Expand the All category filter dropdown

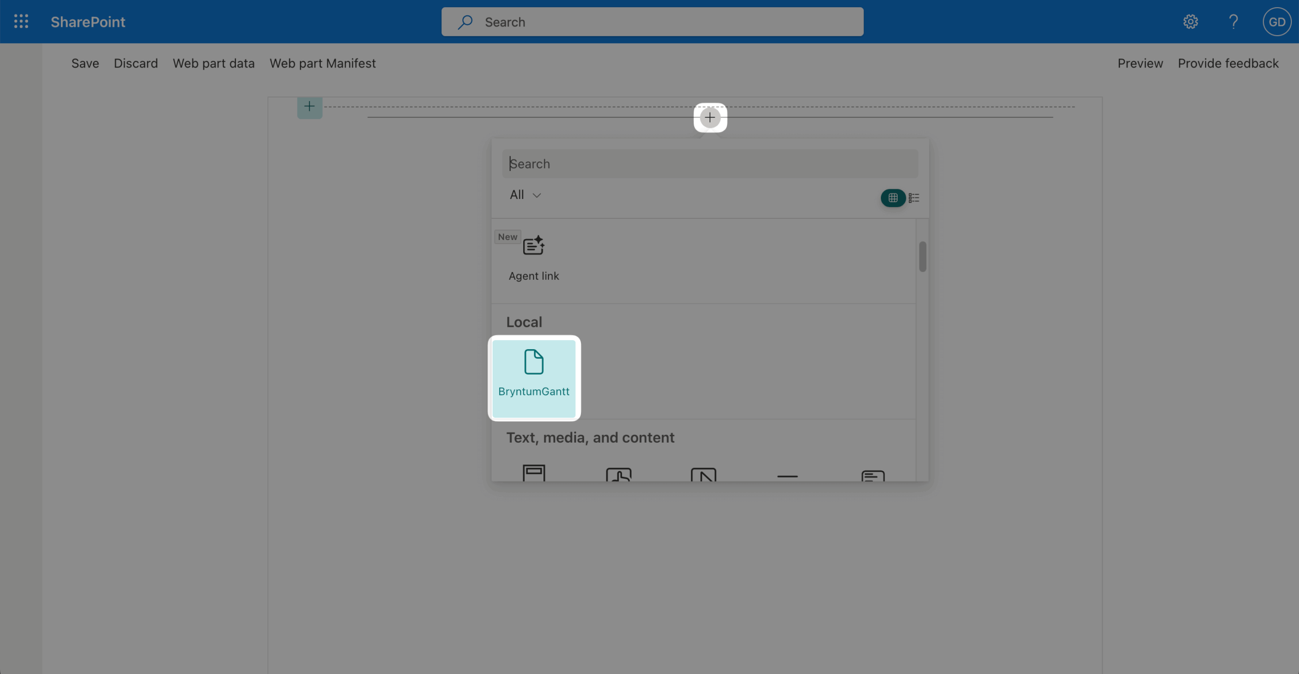(x=525, y=195)
